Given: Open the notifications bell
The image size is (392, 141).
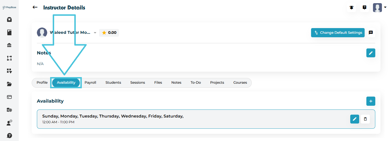Looking at the screenshot, I should (351, 8).
